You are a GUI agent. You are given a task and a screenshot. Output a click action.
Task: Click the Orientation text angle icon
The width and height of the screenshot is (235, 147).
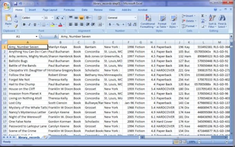[x=88, y=18]
